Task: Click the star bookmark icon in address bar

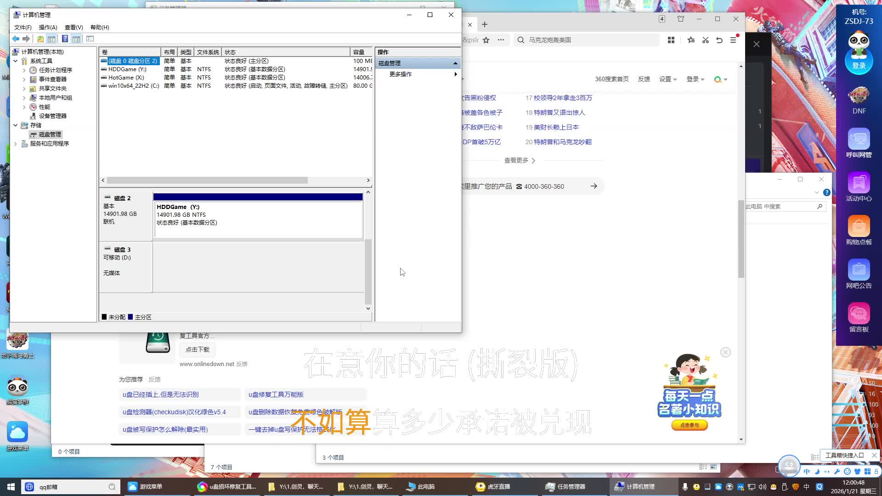Action: pyautogui.click(x=486, y=40)
